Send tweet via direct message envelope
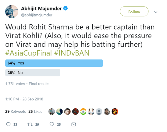 [x=74, y=124]
